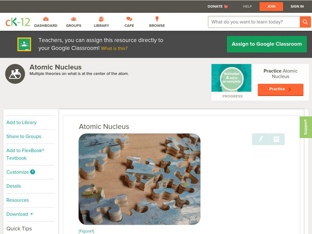Open the Groups people icon
This screenshot has height=234, width=312.
point(74,19)
